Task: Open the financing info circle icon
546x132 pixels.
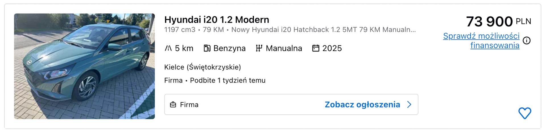Action: tap(527, 41)
